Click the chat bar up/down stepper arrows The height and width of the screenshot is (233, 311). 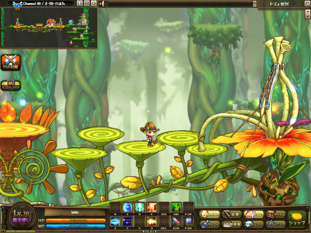255,4
